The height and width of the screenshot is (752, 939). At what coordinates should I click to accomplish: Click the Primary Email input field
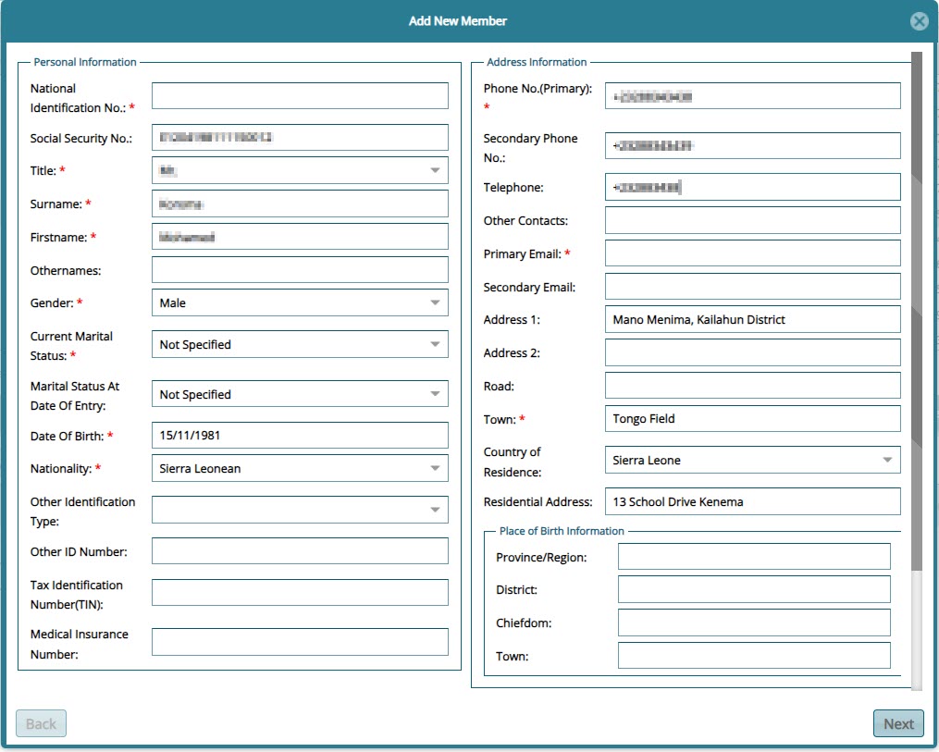tap(752, 253)
